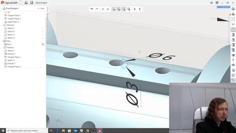Click the toolbar icon left of the upload arrow
Image resolution: width=236 pixels, height=133 pixels.
coord(129,9)
